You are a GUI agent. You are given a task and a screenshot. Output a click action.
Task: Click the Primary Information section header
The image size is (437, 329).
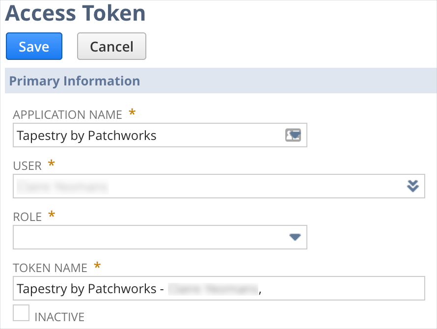(75, 81)
